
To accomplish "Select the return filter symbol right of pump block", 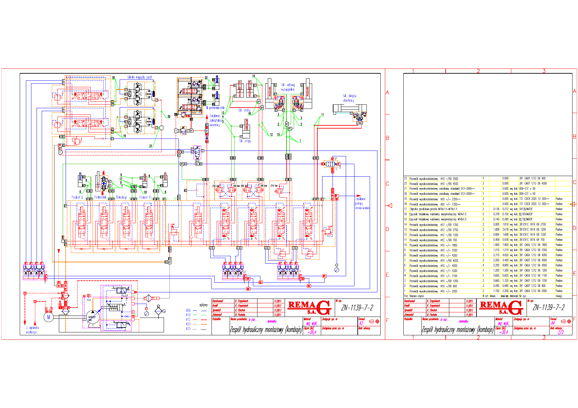I will [148, 298].
